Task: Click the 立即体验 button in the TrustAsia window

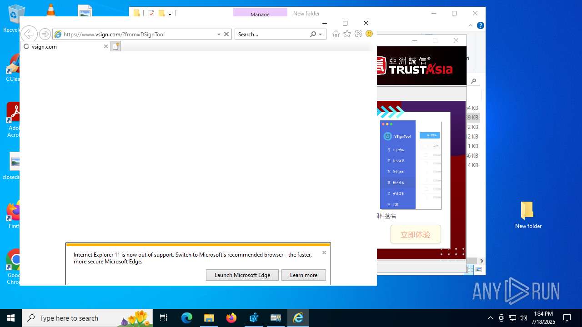Action: [x=416, y=234]
